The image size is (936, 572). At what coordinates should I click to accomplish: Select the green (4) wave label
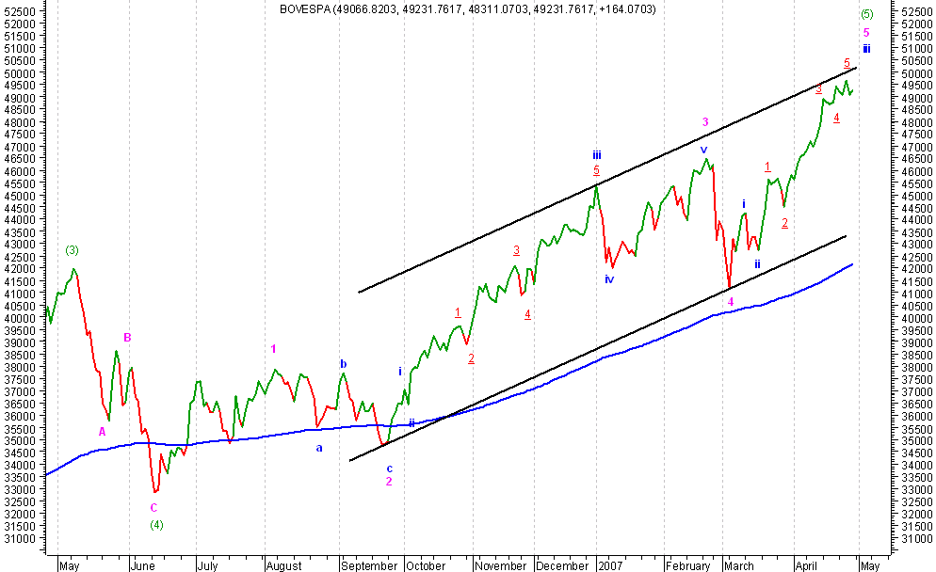156,525
